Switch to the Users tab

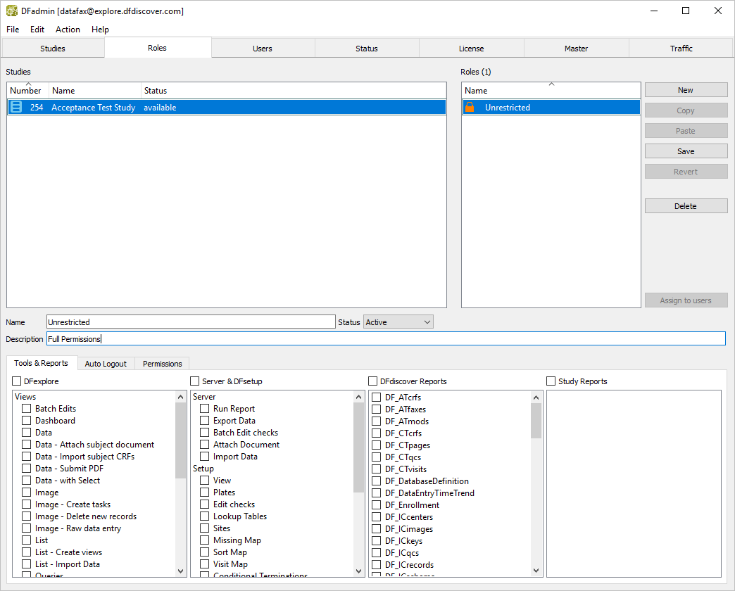263,49
